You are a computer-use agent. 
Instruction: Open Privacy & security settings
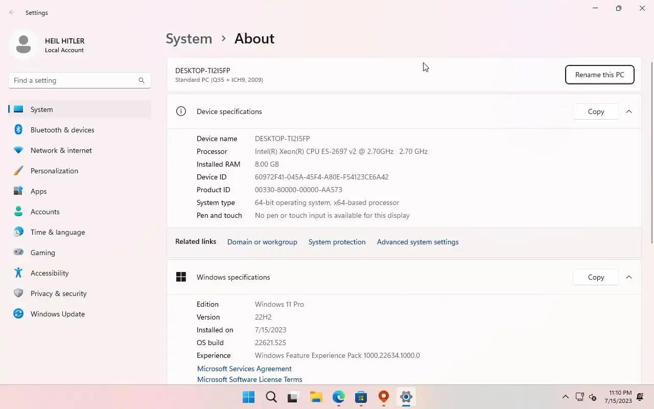[x=80, y=293]
